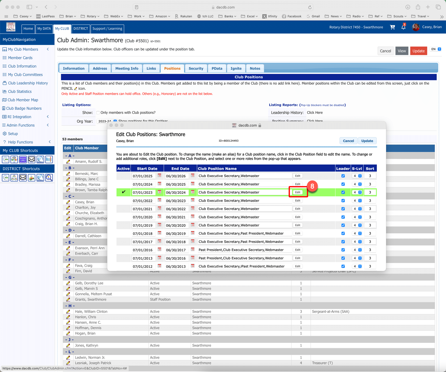Image resolution: width=446 pixels, height=372 pixels.
Task: Toggle Leader checkbox for 07/01/2022 row
Action: coord(343,201)
